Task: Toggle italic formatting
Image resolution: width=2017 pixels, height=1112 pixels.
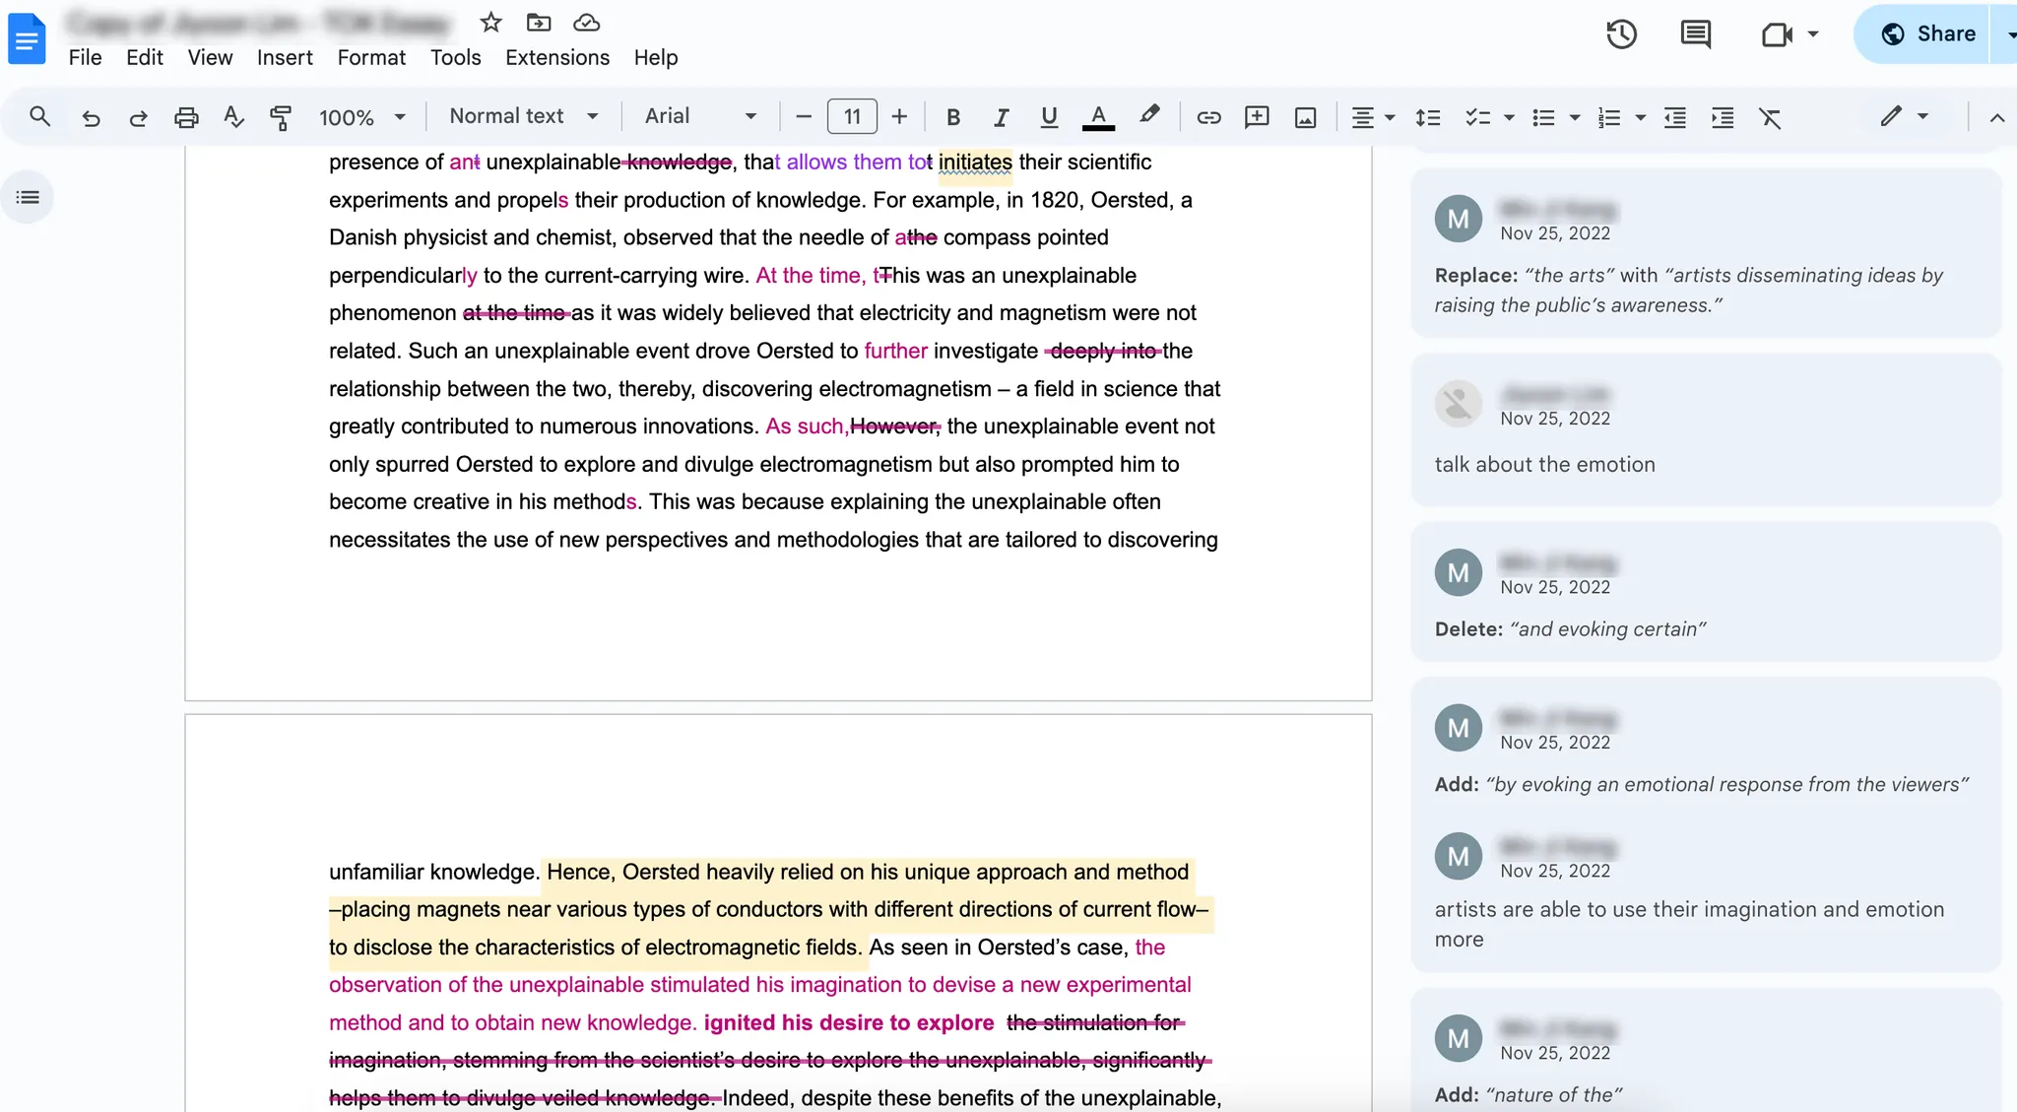Action: (x=1001, y=117)
